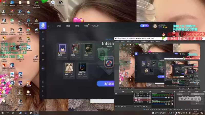Image resolution: width=205 pixels, height=115 pixels.
Task: Click the 5E platform logo icon
Action: point(43,26)
